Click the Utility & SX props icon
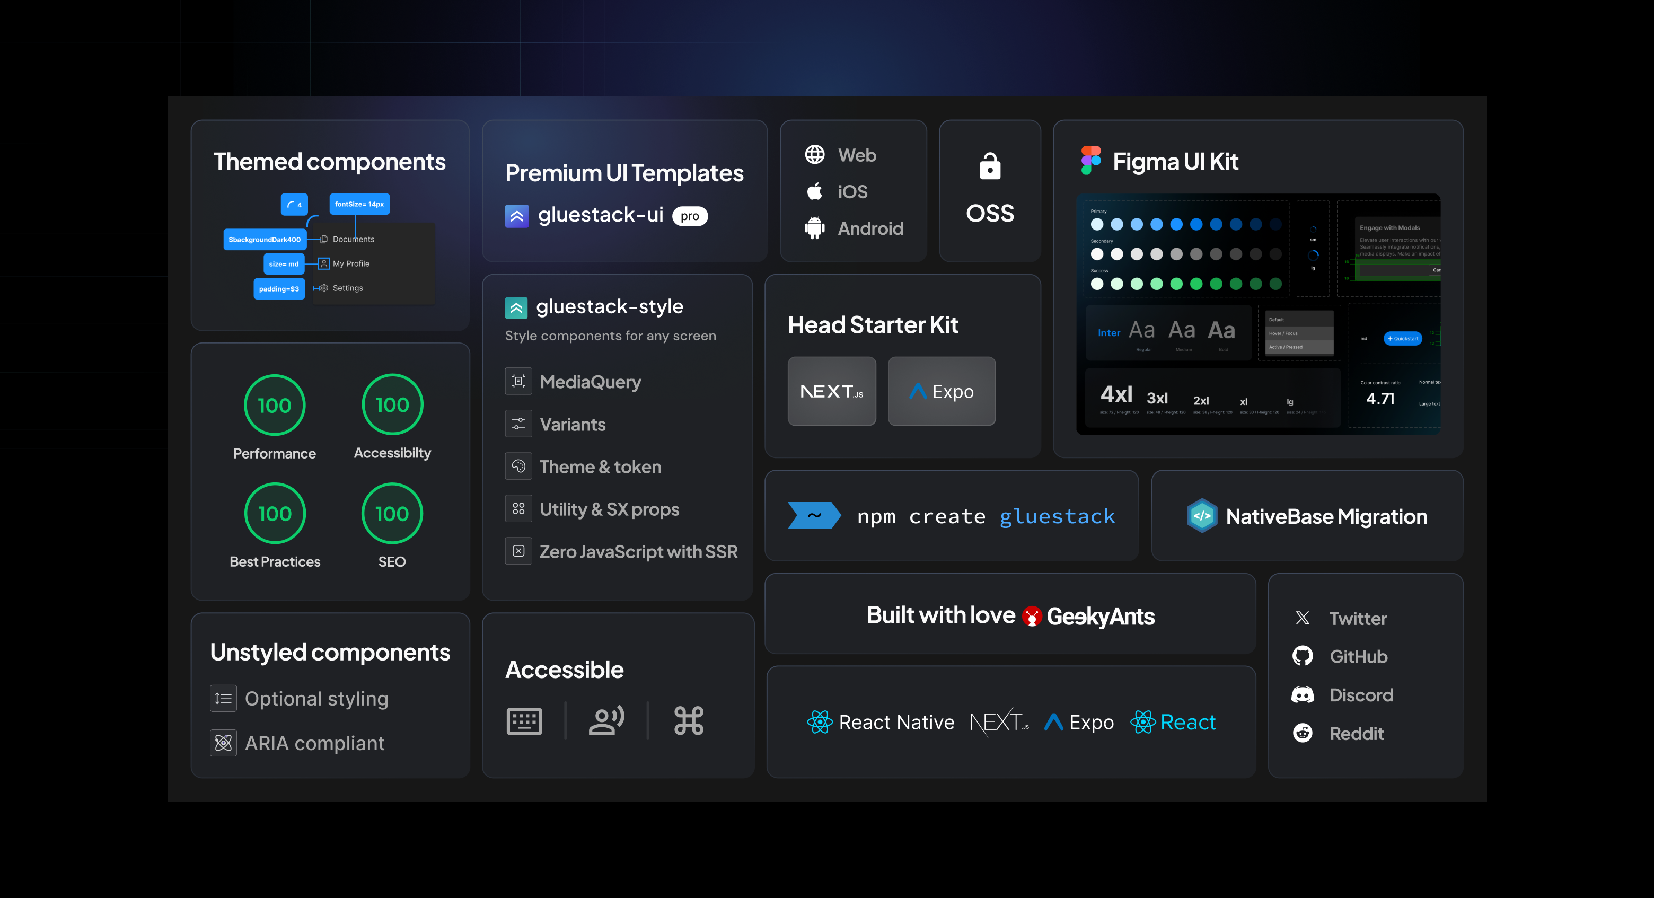 coord(518,508)
